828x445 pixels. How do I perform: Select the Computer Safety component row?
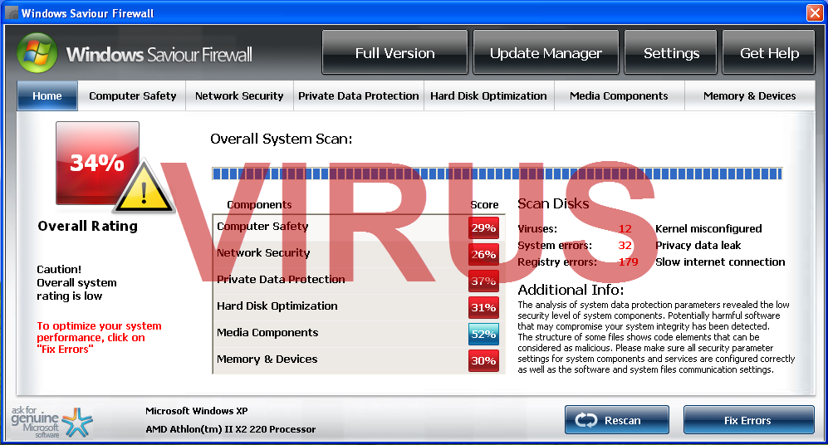tap(359, 227)
